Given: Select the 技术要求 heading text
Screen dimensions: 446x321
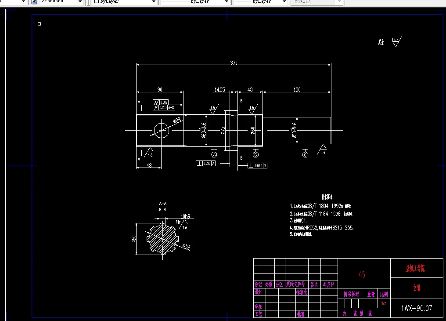Looking at the screenshot, I should [x=327, y=197].
